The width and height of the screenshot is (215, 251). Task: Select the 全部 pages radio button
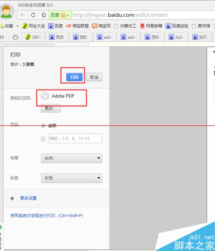43,125
